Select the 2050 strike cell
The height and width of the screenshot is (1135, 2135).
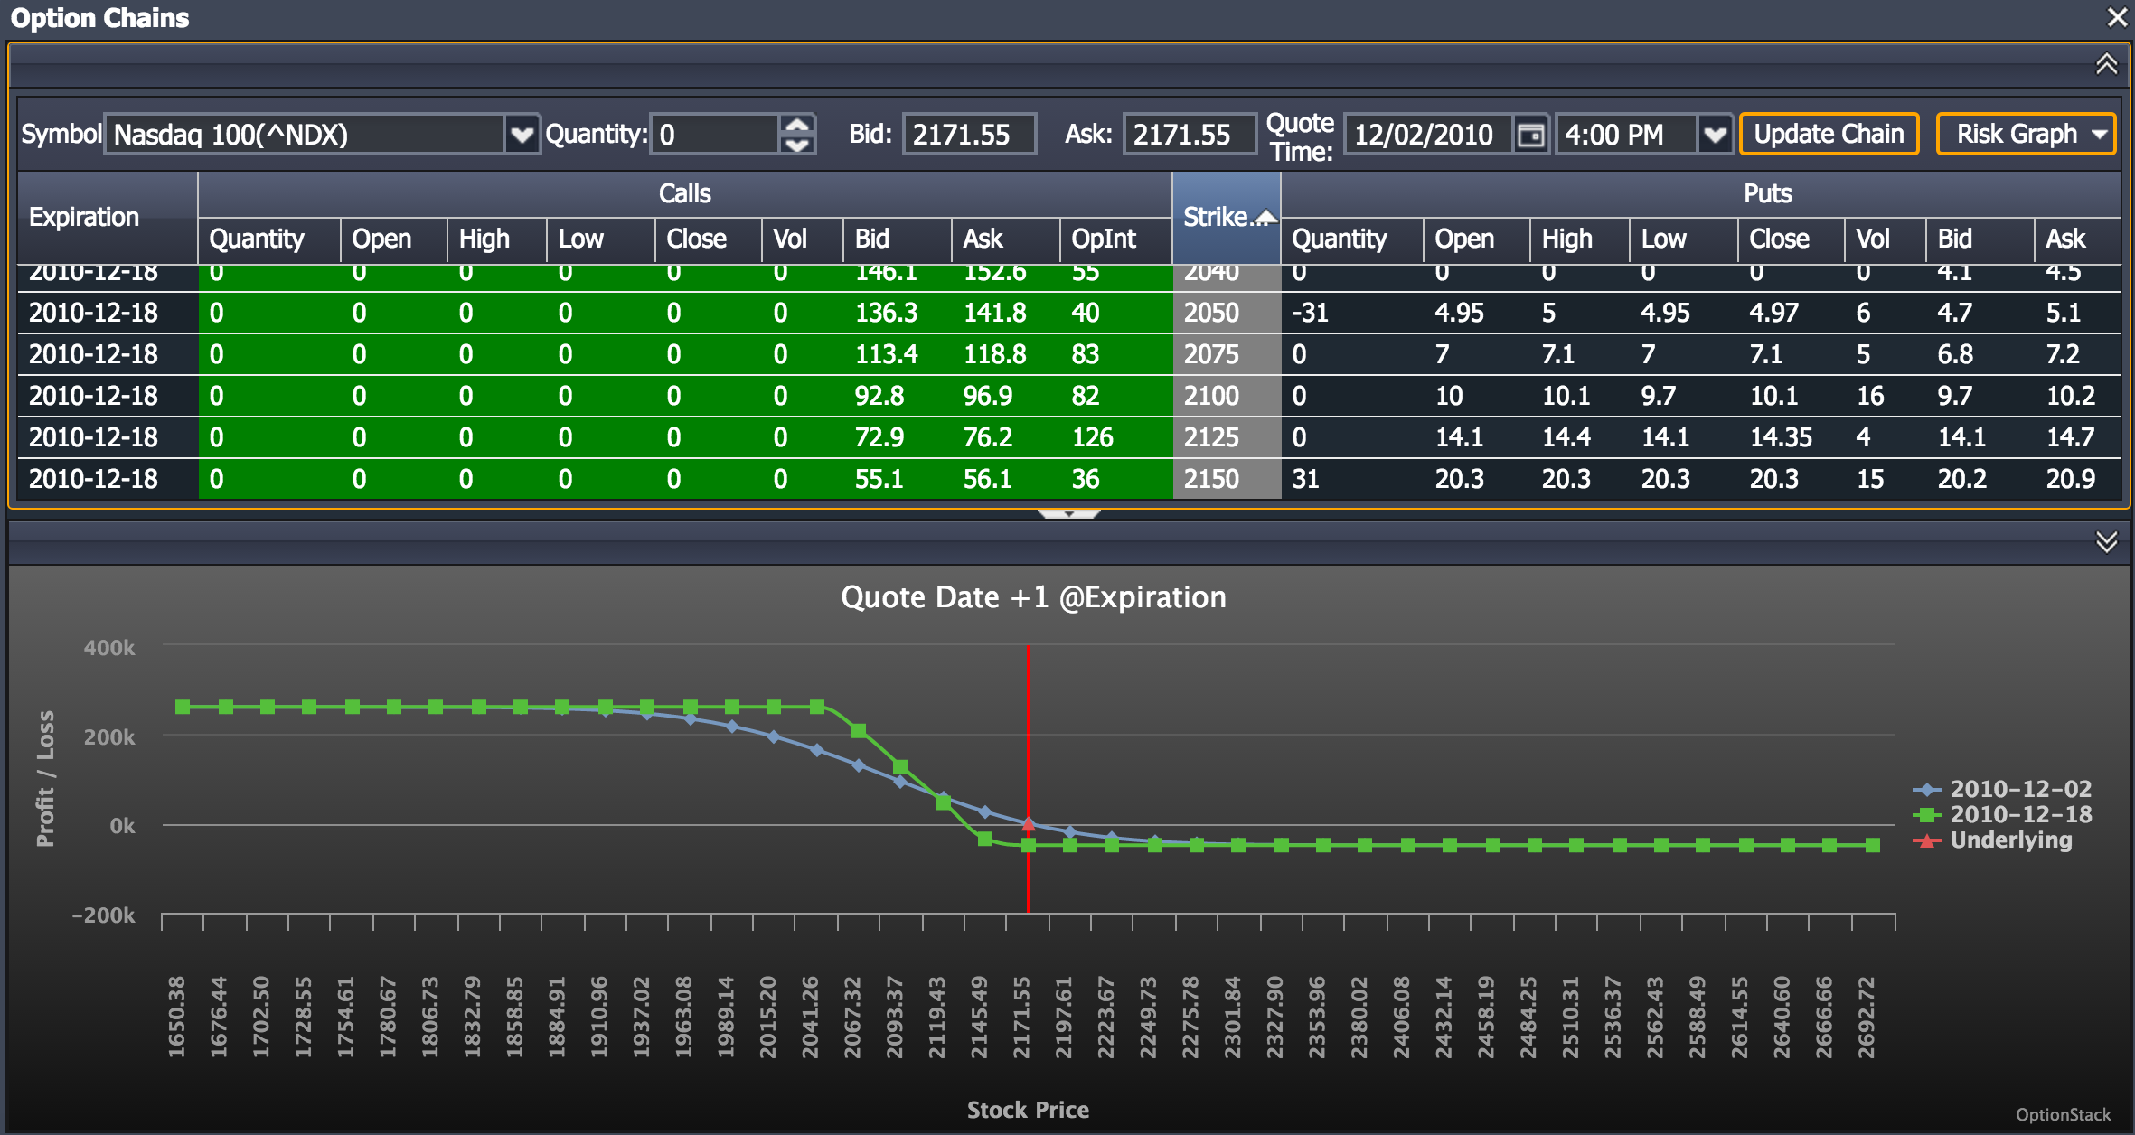coord(1227,313)
